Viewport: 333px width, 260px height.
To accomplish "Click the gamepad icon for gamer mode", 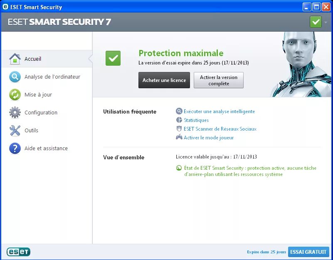I will [179, 137].
